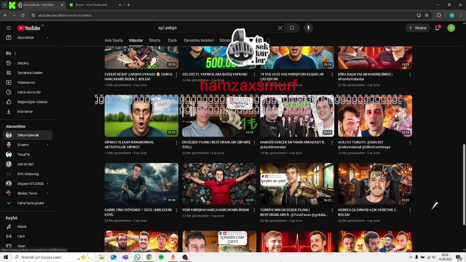Switch to Shorts channel tab

(155, 40)
